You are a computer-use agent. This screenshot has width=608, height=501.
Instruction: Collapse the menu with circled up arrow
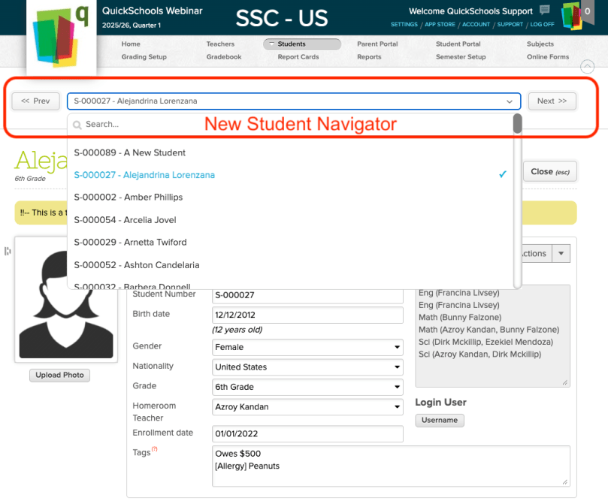click(588, 67)
